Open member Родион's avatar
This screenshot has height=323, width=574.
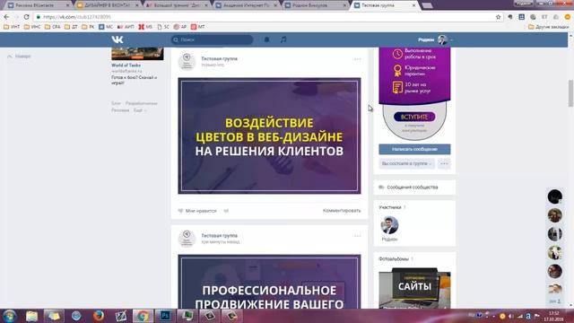pyautogui.click(x=389, y=225)
